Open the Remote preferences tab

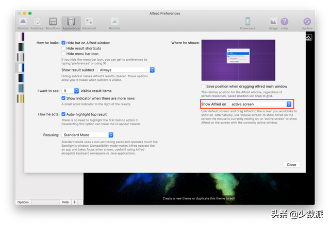(114, 24)
